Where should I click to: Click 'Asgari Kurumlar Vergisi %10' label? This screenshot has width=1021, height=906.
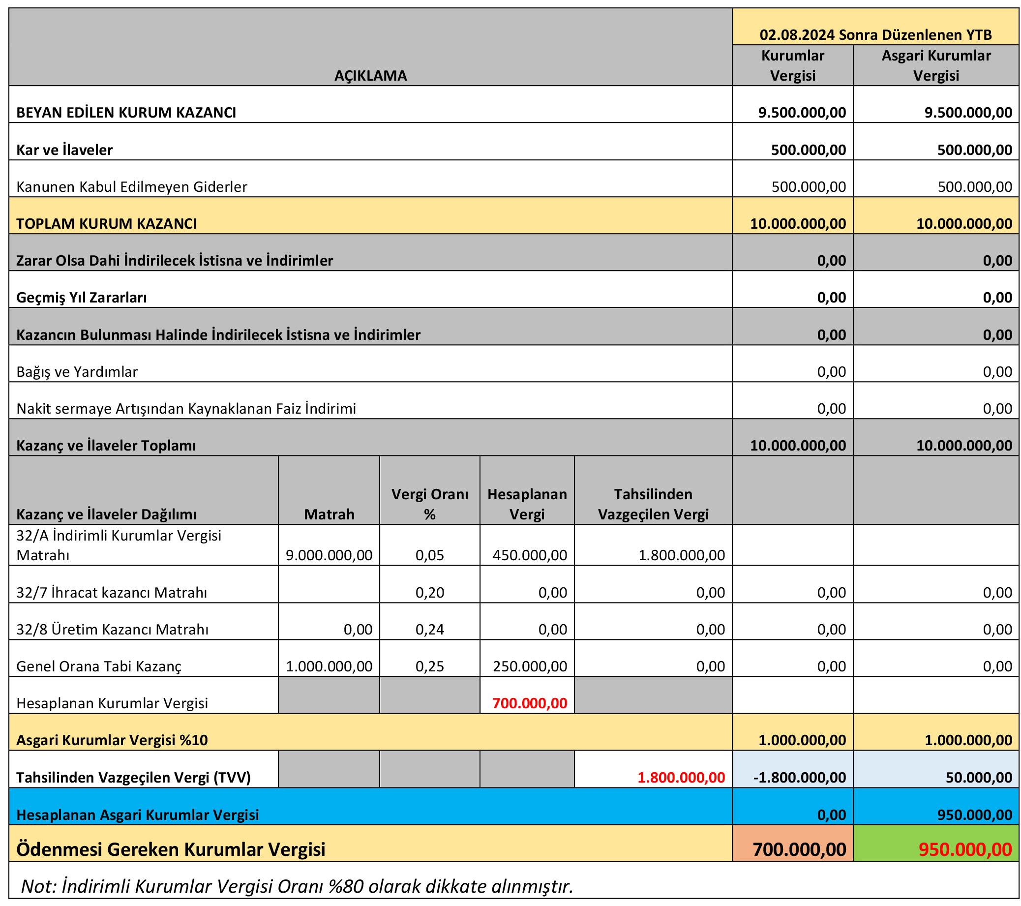112,740
